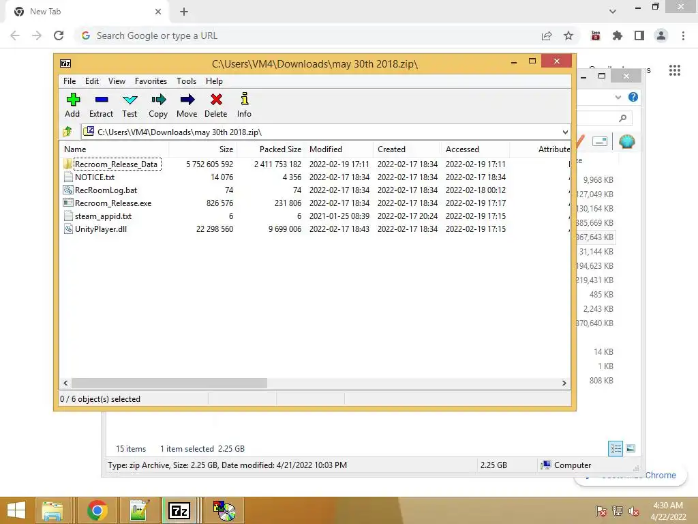Open the Help menu
This screenshot has height=524, width=698.
coord(214,81)
